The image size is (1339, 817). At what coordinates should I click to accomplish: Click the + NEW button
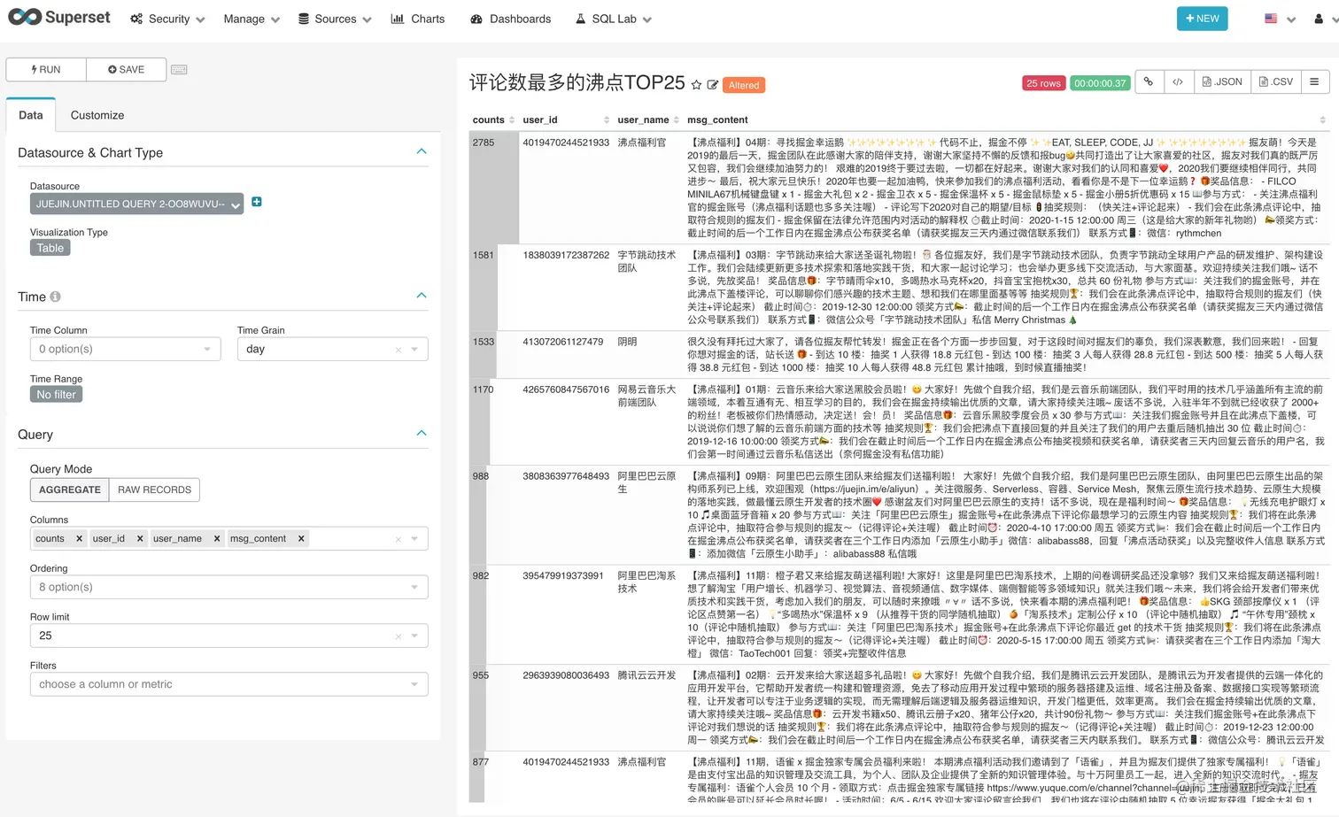pyautogui.click(x=1202, y=19)
